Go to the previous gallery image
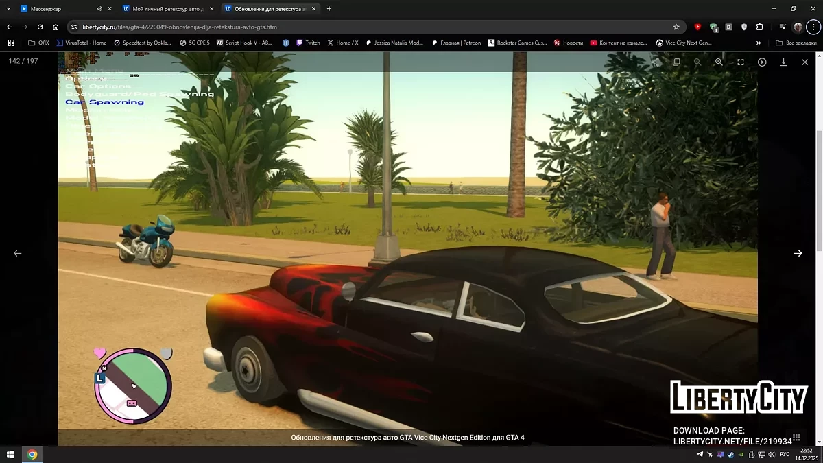Screen dimensions: 823x463 click(18, 253)
